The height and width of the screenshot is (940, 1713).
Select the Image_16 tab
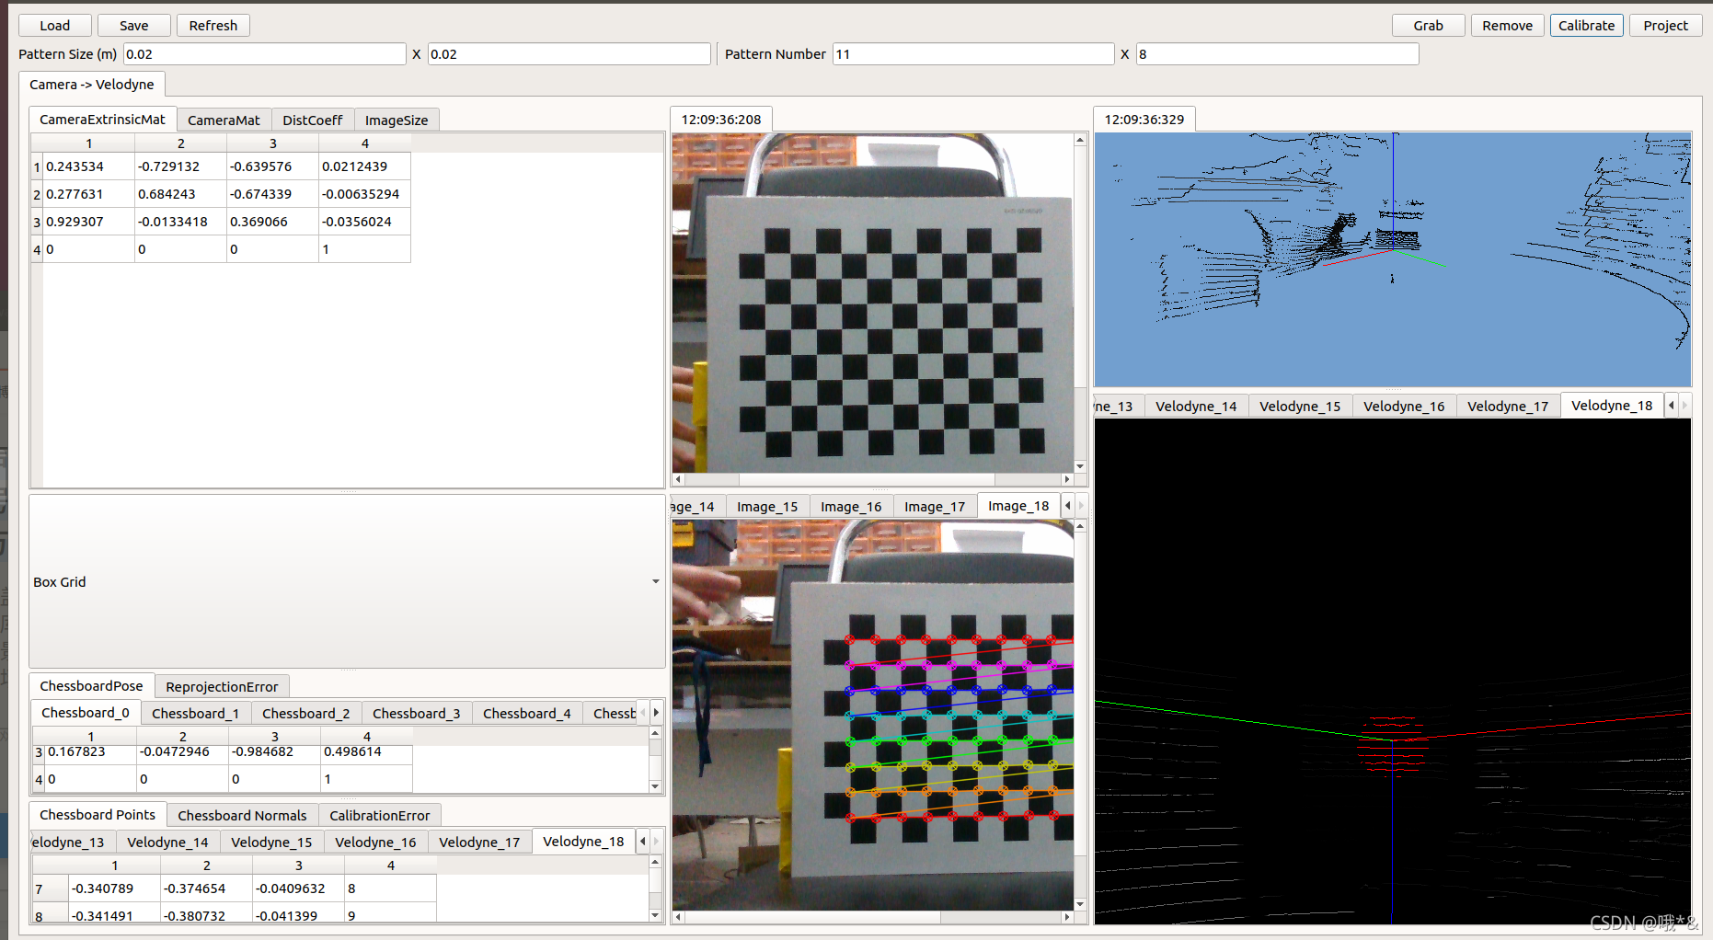point(851,507)
